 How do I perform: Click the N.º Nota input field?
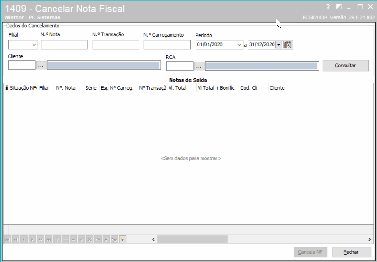click(64, 44)
